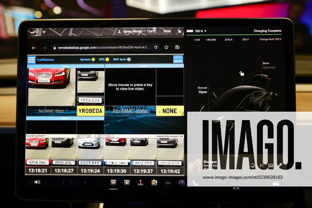Tap the charge port lightning bolt

276,94
